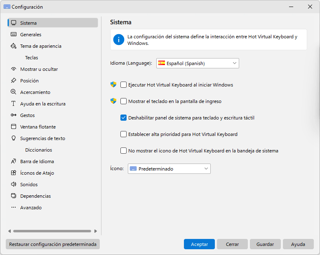This screenshot has width=320, height=255.
Task: Click the Aceptar button
Action: (199, 244)
